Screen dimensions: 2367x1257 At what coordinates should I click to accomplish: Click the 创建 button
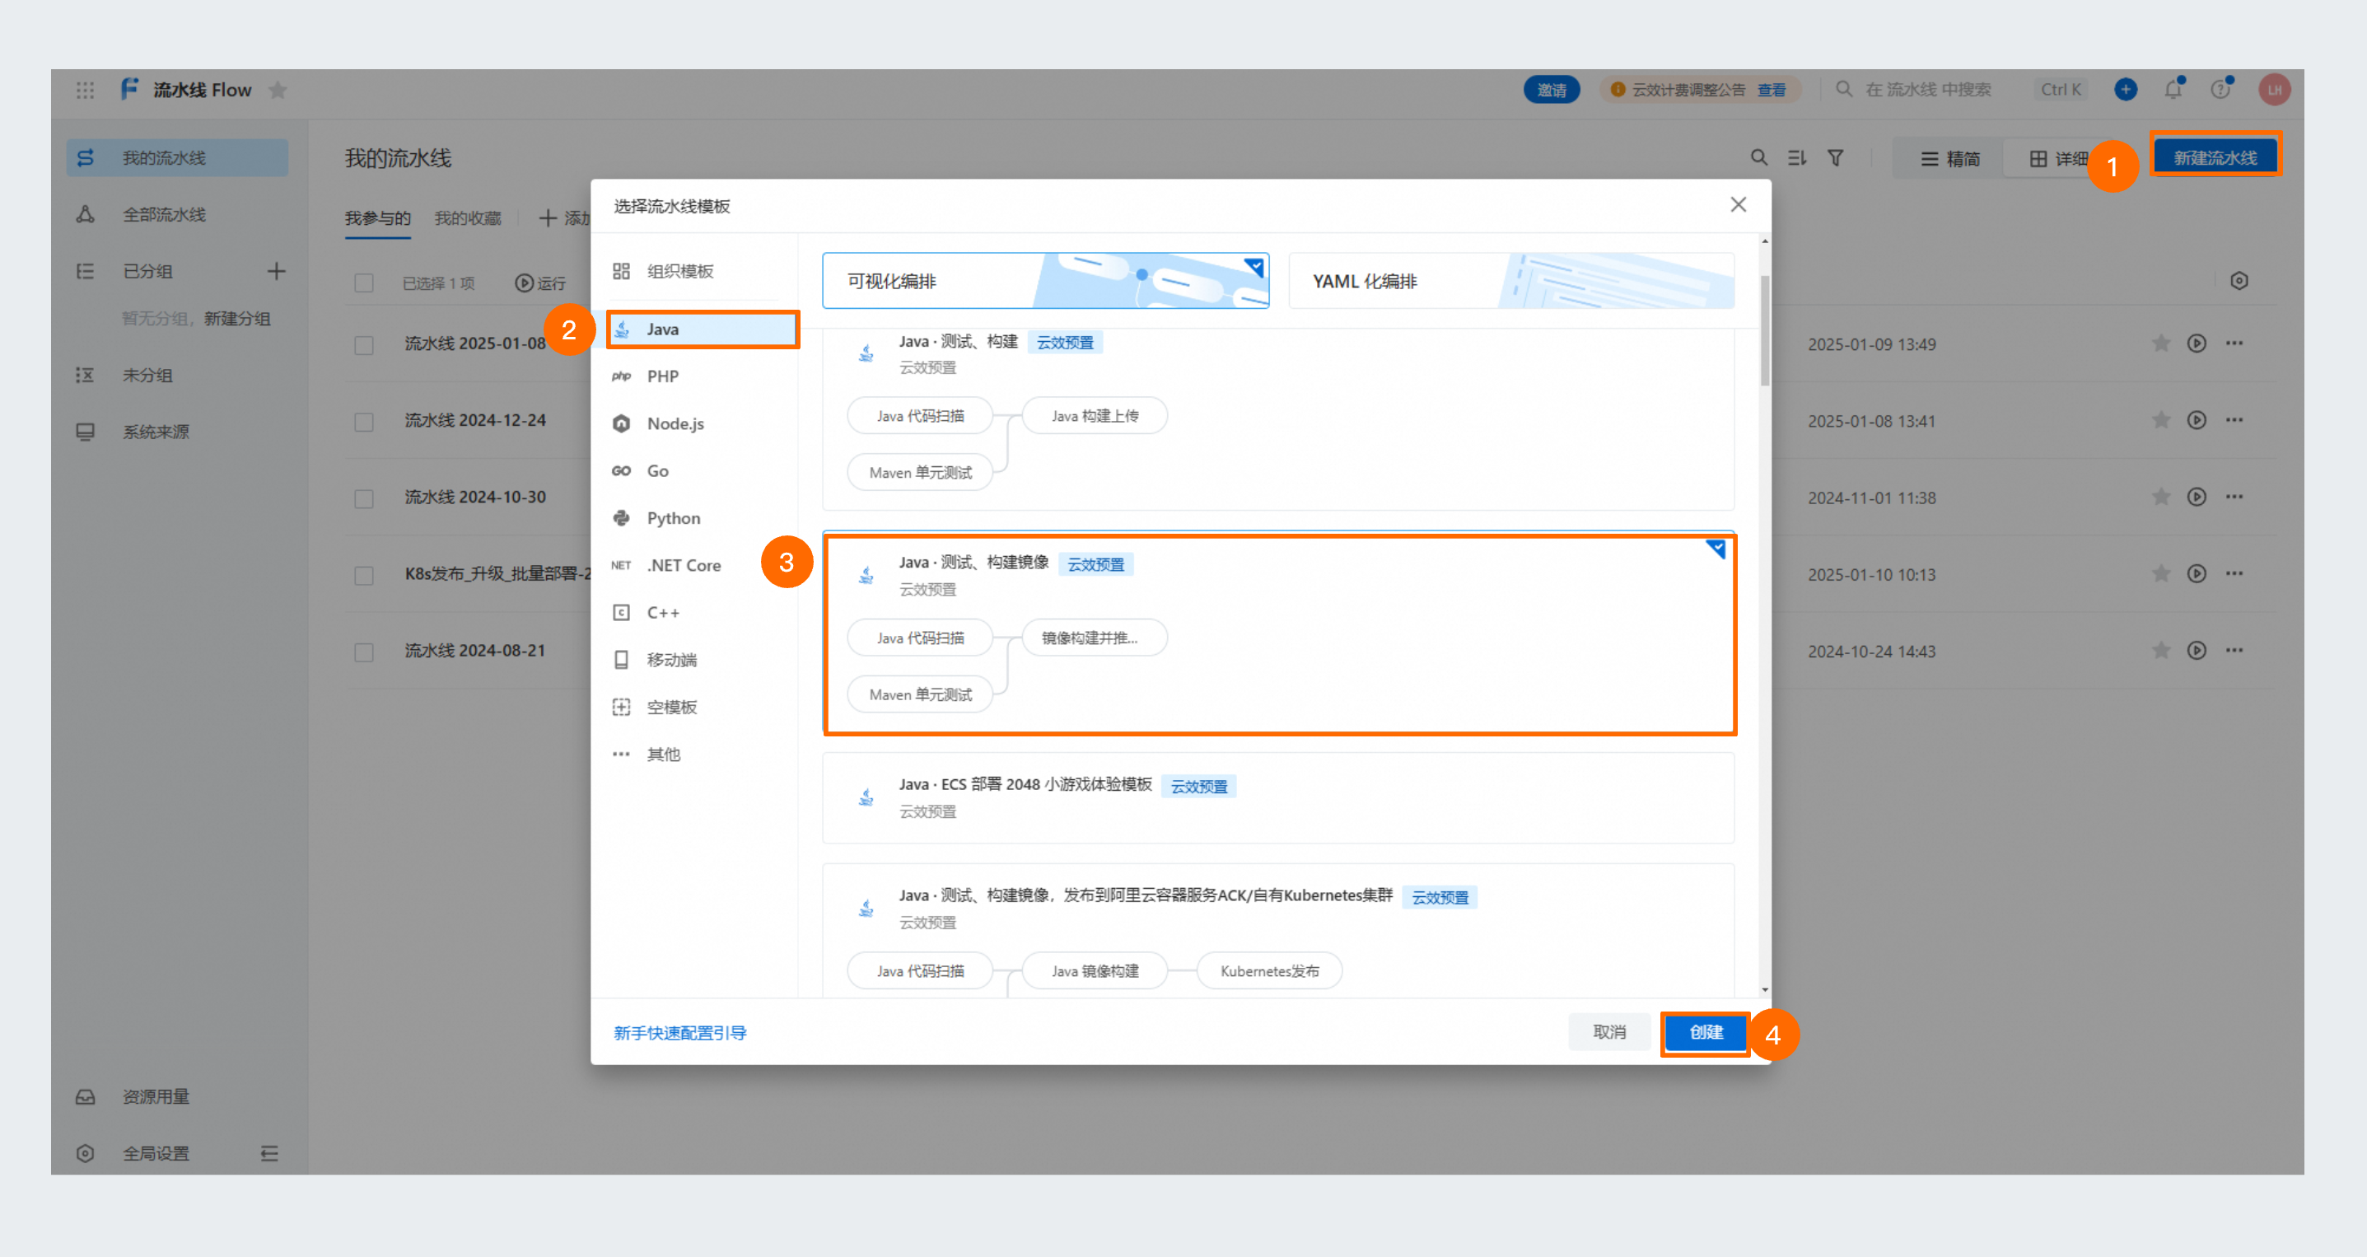point(1706,1033)
